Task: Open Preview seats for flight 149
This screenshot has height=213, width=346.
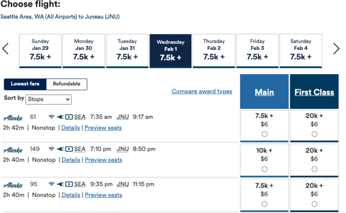Action: pos(103,160)
